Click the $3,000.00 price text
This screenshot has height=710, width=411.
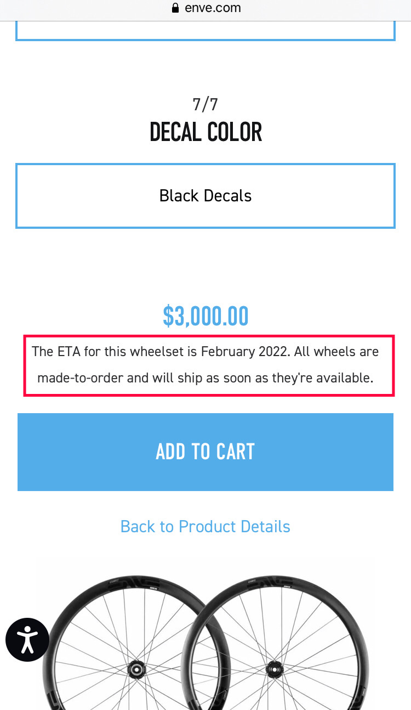click(206, 317)
